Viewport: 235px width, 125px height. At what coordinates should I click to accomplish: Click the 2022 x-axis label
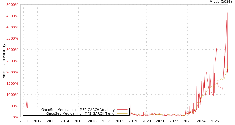pos(174,121)
